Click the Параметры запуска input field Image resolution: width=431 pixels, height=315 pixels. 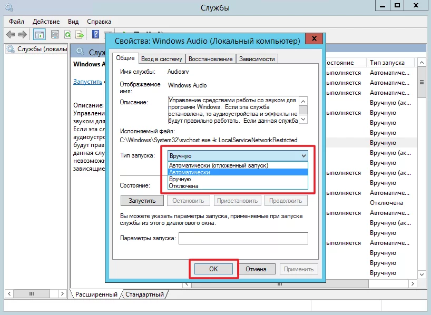click(243, 239)
